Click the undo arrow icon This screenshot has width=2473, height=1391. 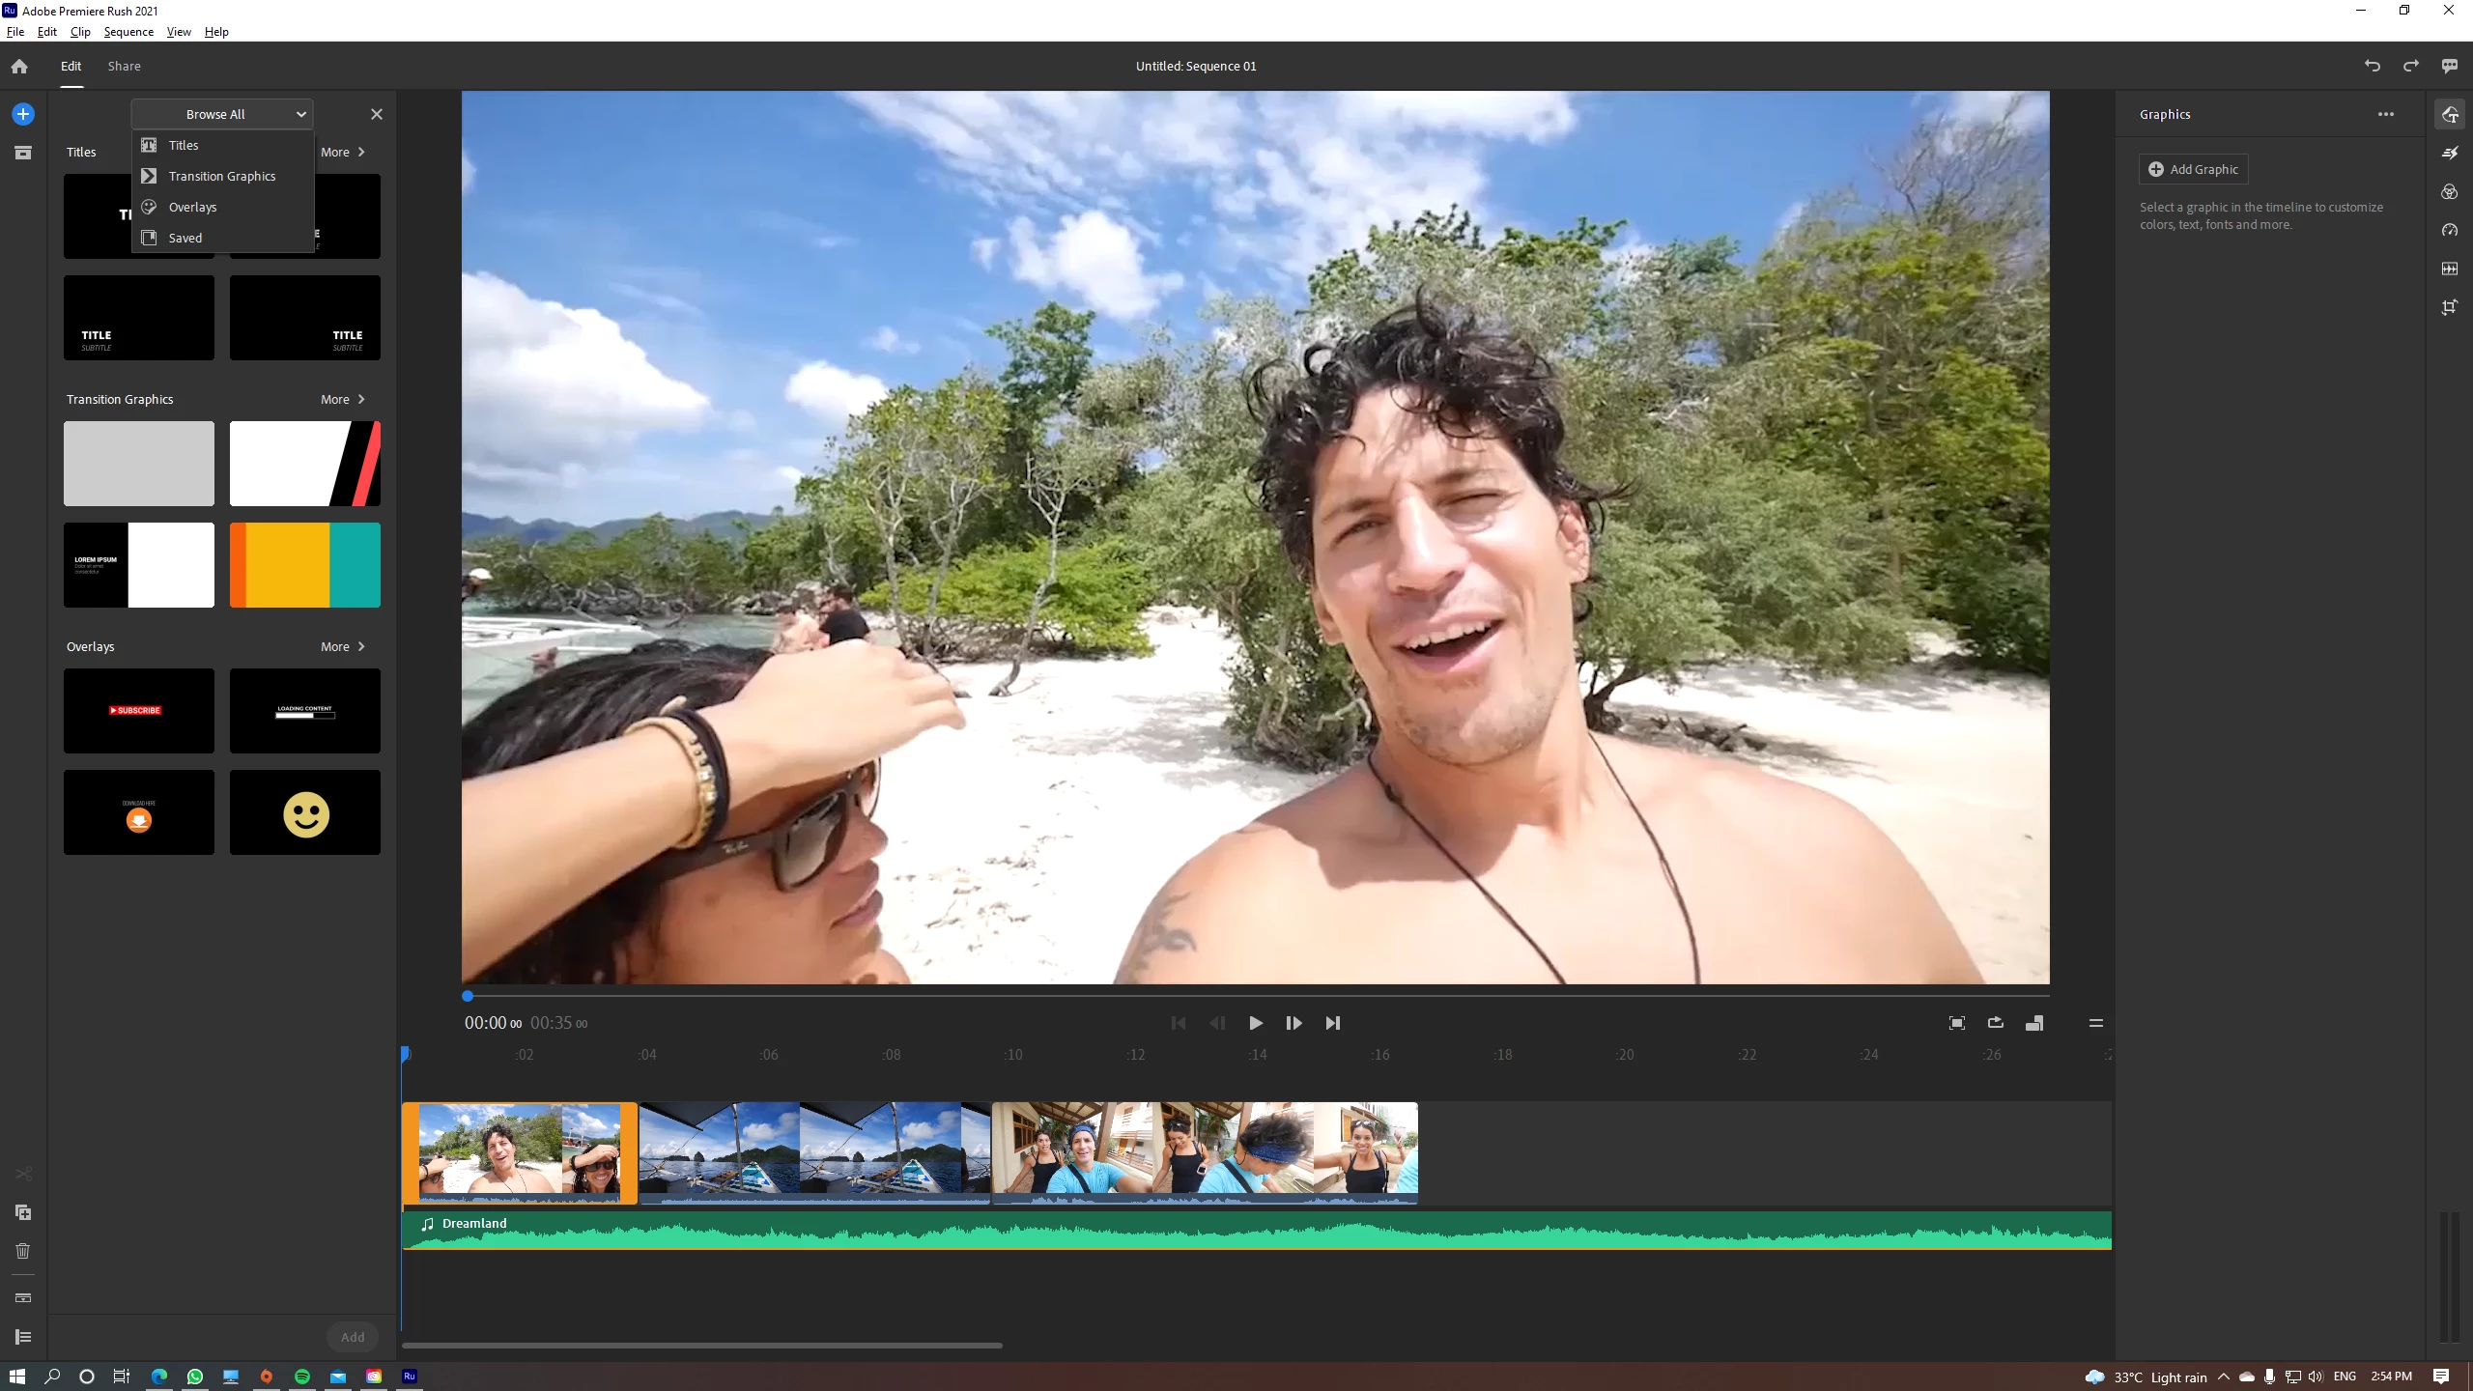tap(2372, 66)
